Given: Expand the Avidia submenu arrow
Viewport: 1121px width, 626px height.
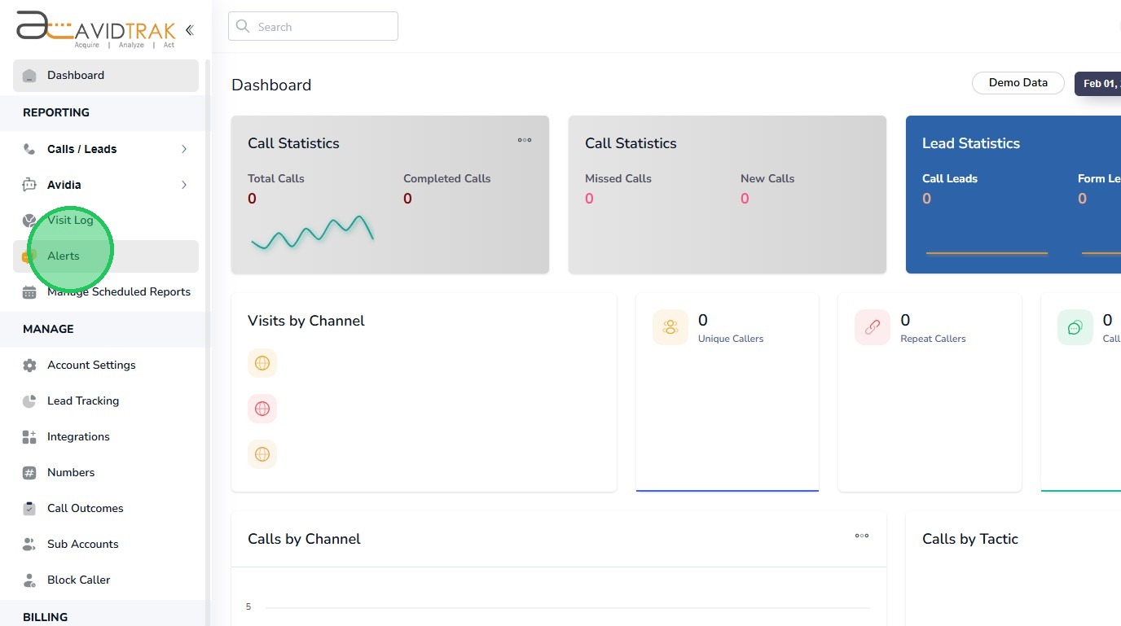Looking at the screenshot, I should click(184, 185).
